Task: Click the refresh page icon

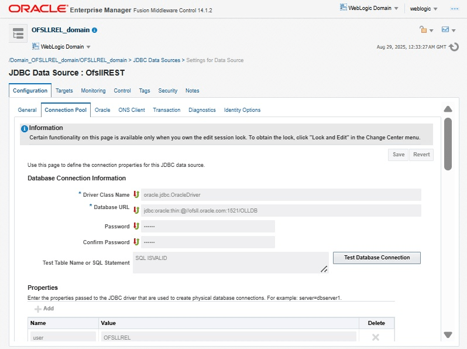Action: (x=454, y=47)
